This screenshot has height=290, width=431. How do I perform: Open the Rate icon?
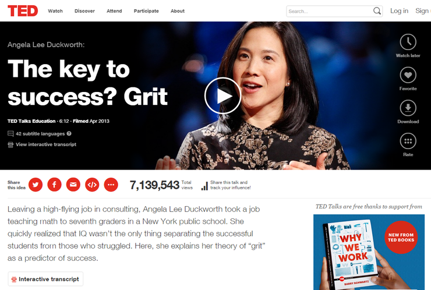(x=408, y=141)
